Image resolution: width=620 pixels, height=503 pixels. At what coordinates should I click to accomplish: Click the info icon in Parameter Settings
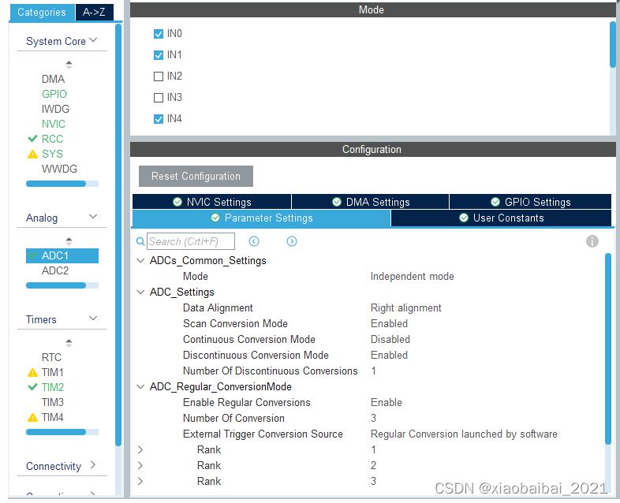(x=592, y=241)
